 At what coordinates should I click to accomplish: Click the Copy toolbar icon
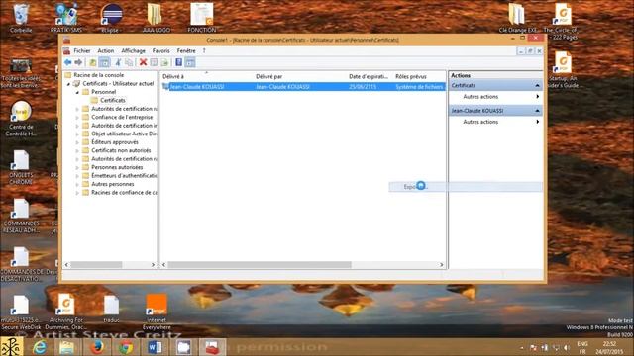coord(129,62)
